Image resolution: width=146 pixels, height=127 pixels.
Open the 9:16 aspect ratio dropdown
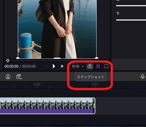pyautogui.click(x=78, y=66)
